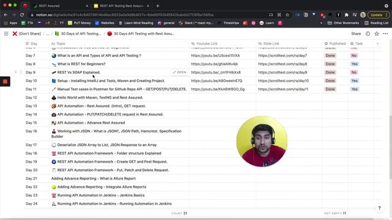This screenshot has width=392, height=220.
Task: Click the No tag on Day 9 row
Action: 354,72
